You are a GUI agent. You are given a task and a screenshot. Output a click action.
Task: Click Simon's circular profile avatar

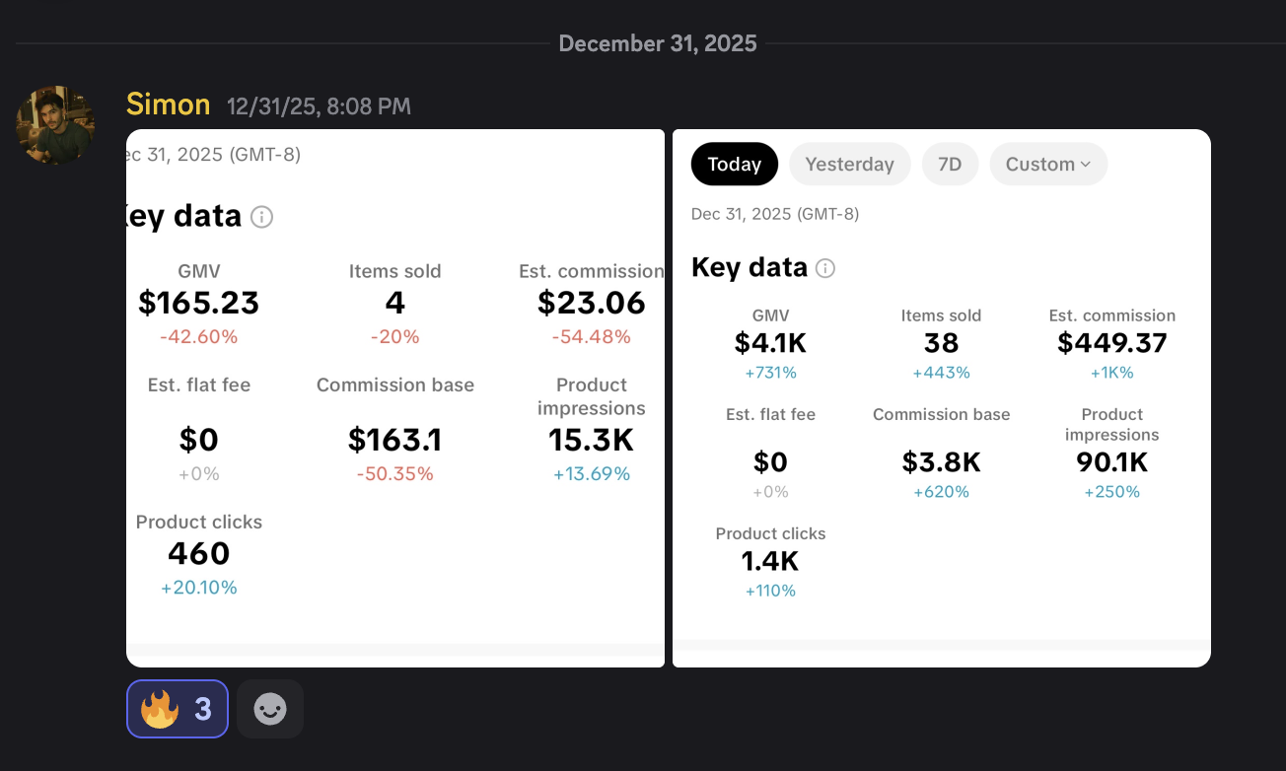click(54, 126)
